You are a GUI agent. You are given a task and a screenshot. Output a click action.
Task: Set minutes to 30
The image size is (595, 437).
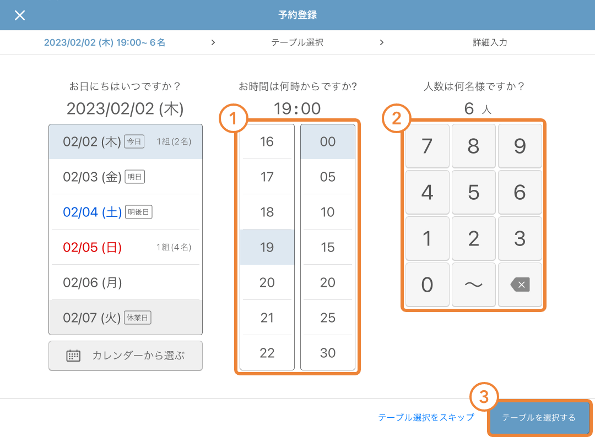[x=328, y=352]
